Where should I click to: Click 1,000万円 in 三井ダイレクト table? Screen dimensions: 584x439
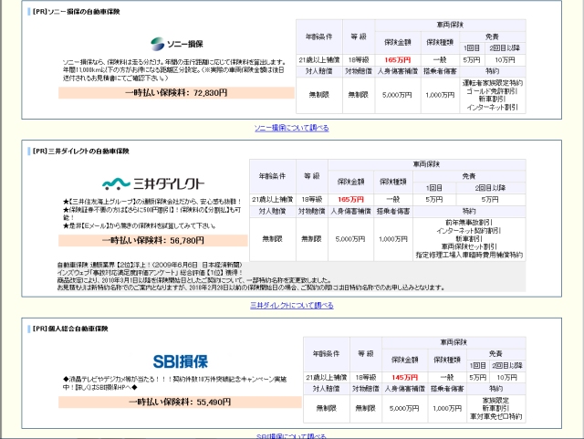tap(393, 239)
